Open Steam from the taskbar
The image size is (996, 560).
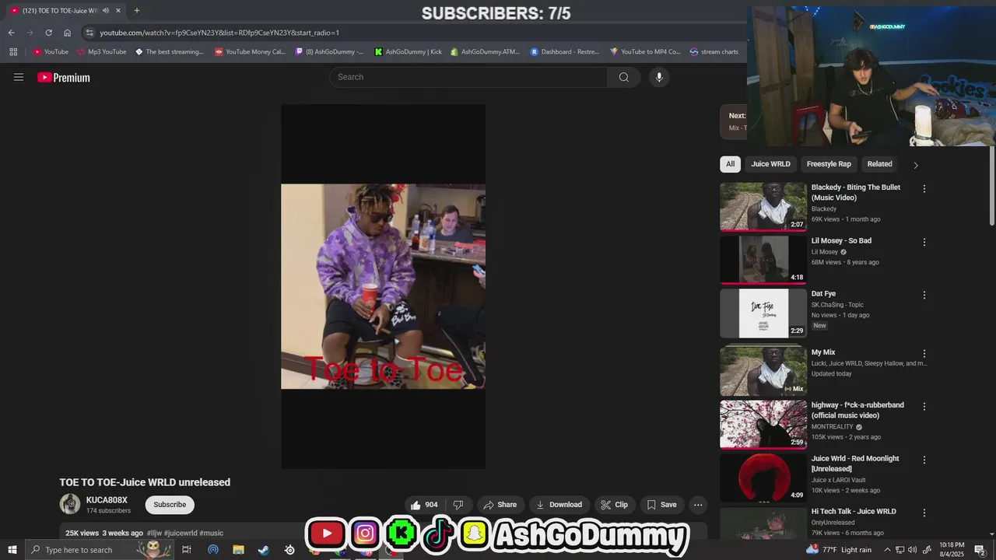[264, 550]
